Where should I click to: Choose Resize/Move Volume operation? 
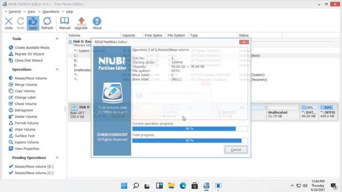(28, 78)
